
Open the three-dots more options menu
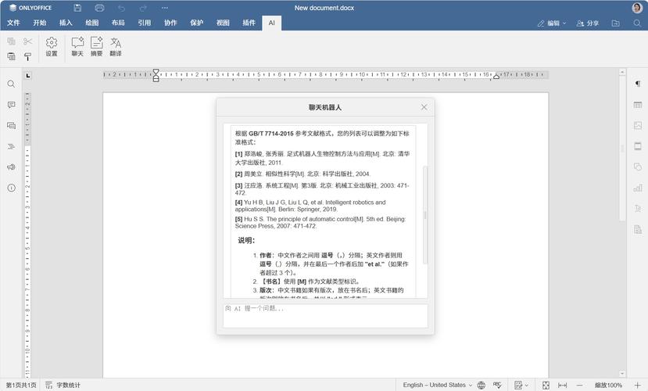point(165,8)
